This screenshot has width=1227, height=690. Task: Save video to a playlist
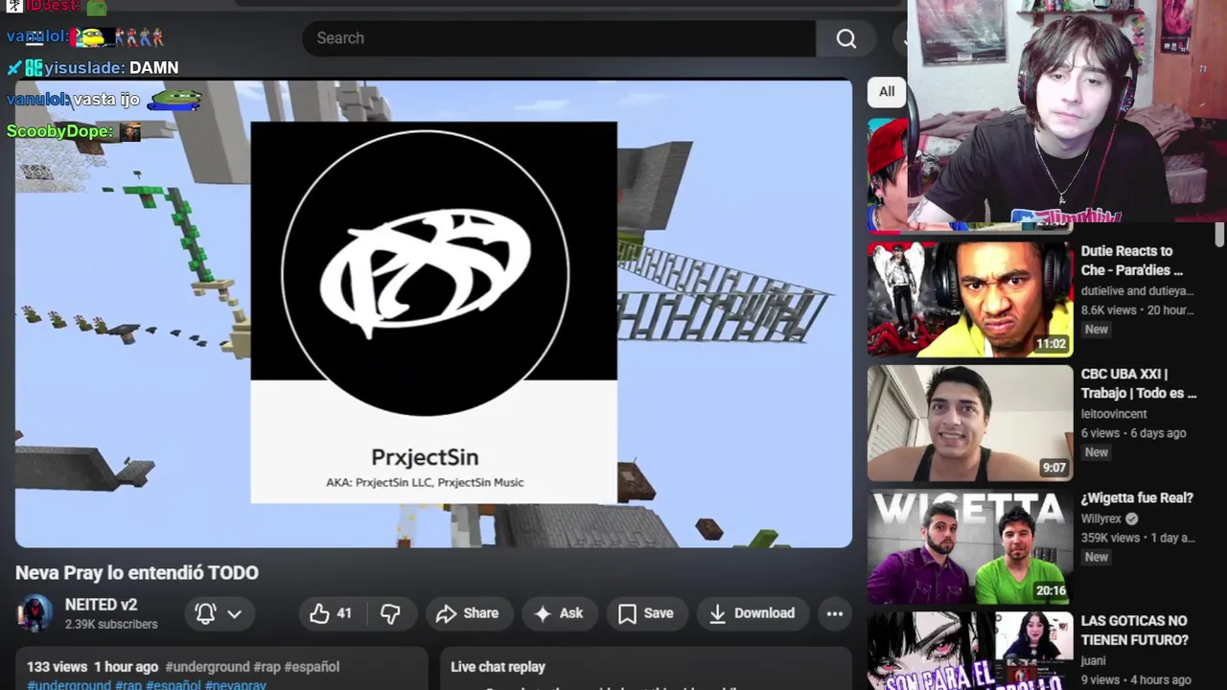(646, 614)
